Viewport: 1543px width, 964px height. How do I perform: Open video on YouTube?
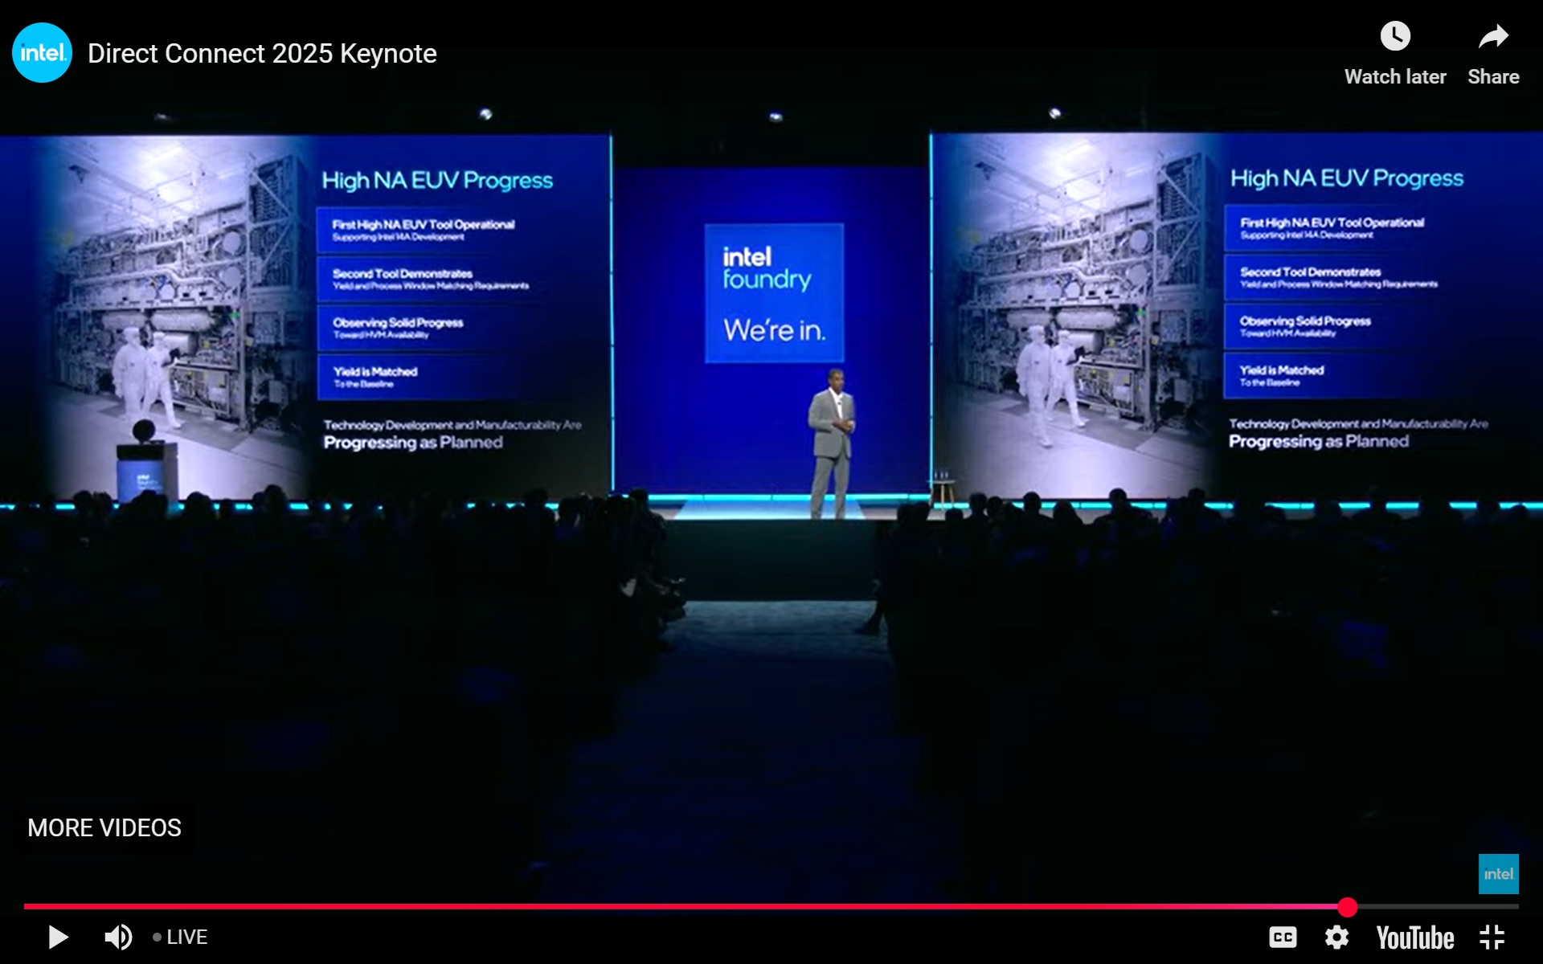pyautogui.click(x=1415, y=937)
